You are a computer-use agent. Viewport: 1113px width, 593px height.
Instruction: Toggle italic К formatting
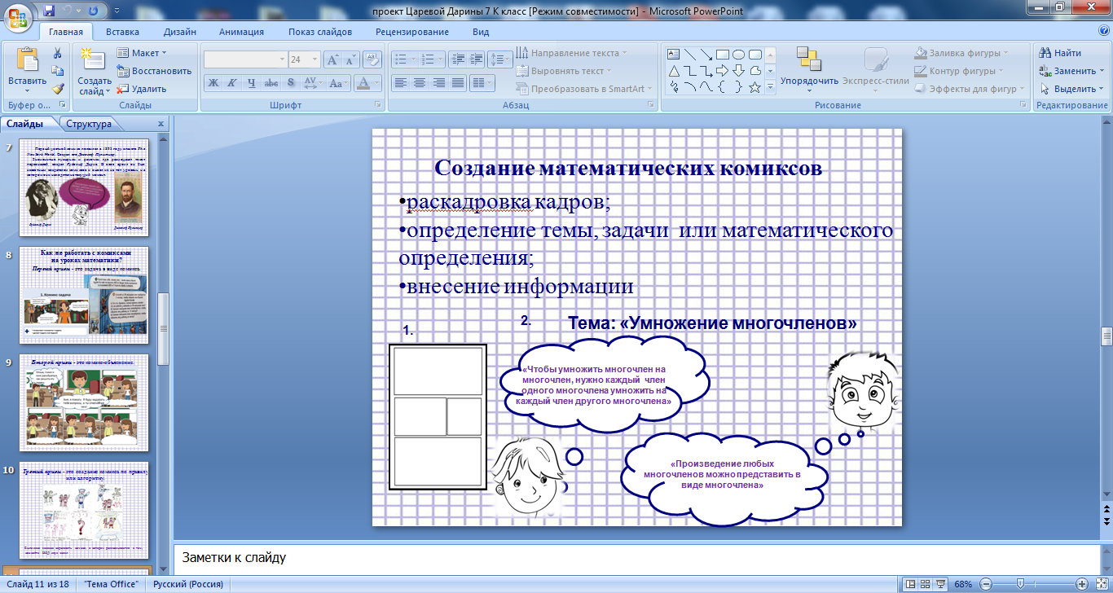click(x=232, y=82)
